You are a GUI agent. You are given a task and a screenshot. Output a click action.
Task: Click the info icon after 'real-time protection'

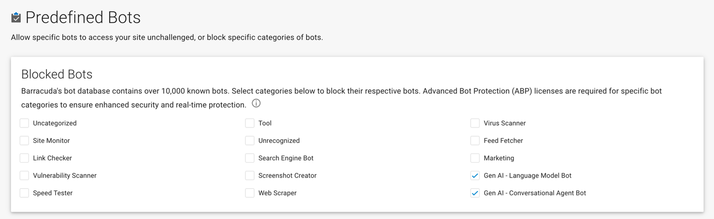256,104
